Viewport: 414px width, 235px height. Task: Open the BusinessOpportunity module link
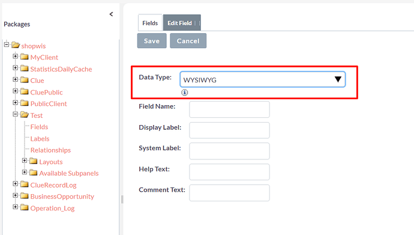pyautogui.click(x=62, y=197)
